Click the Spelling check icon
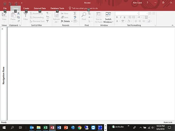Screen dimensions: 175x131 pos(75,17)
